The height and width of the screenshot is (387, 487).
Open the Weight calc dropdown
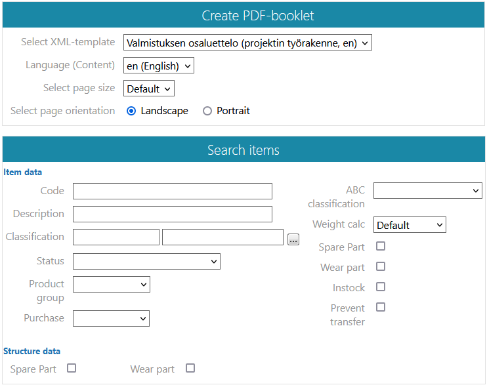(410, 225)
